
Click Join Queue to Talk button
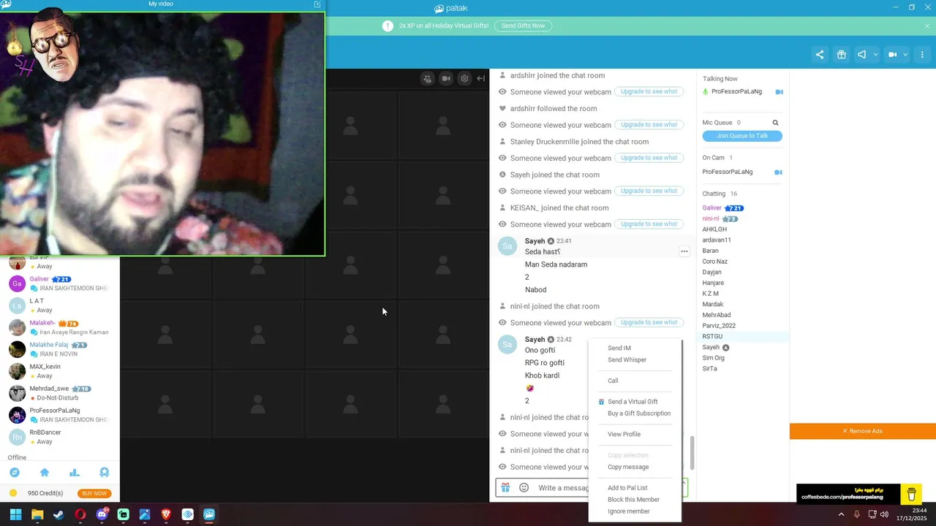tap(742, 136)
